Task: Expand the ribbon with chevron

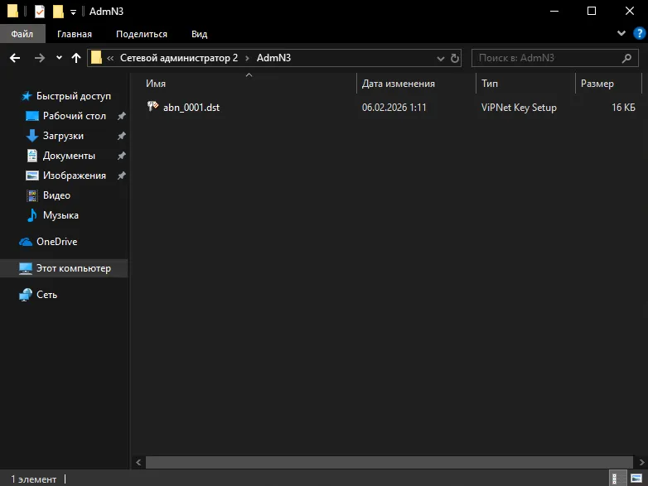Action: pyautogui.click(x=621, y=33)
